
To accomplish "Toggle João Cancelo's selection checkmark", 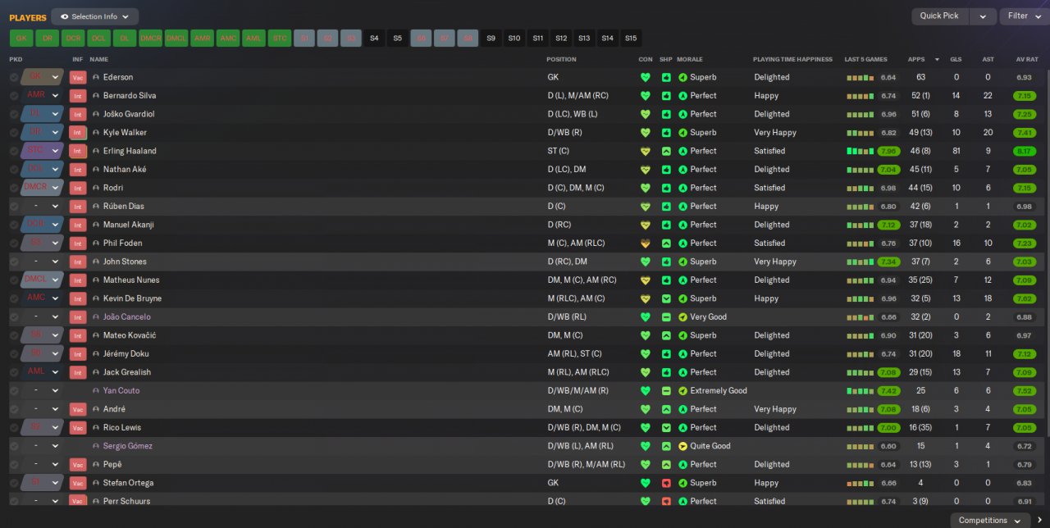I will tap(14, 317).
